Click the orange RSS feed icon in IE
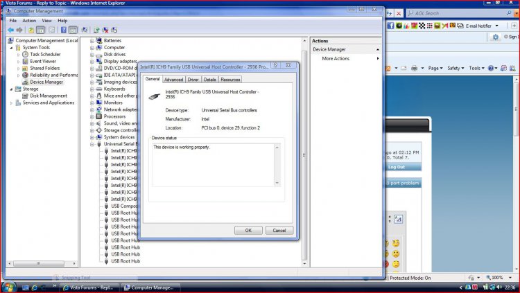 pos(388,69)
